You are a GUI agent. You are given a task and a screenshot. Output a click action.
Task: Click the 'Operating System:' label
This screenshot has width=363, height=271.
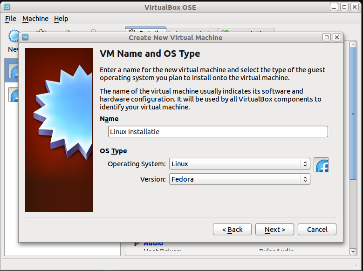tap(137, 164)
